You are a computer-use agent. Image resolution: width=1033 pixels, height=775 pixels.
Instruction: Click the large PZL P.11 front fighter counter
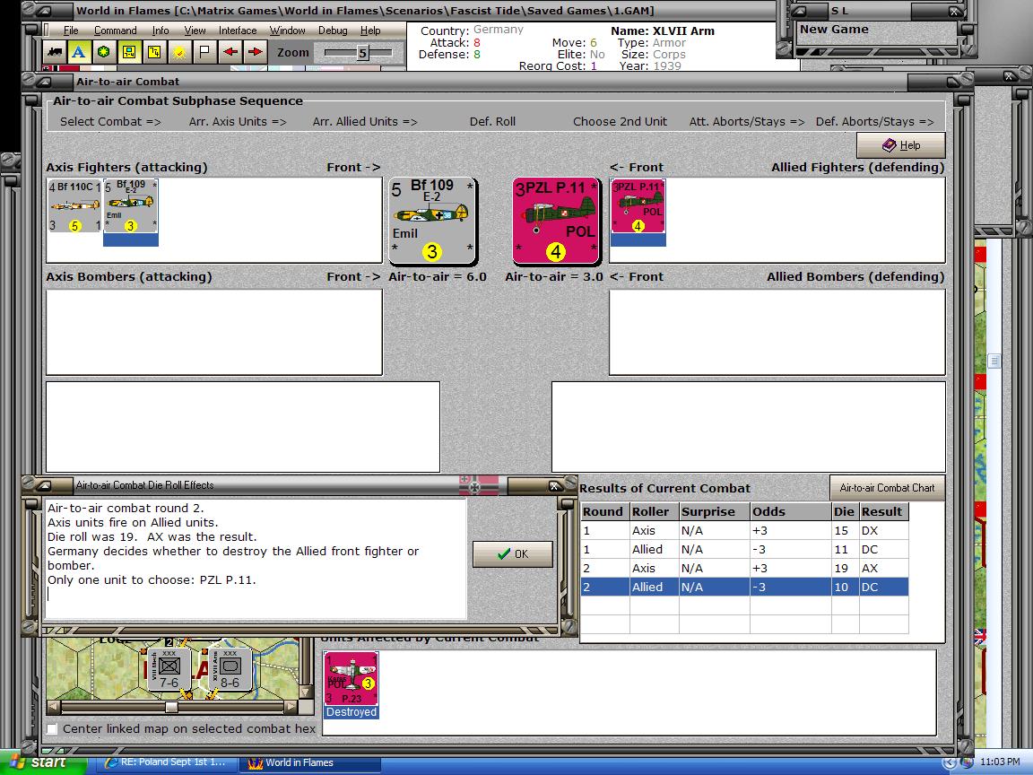pyautogui.click(x=556, y=221)
